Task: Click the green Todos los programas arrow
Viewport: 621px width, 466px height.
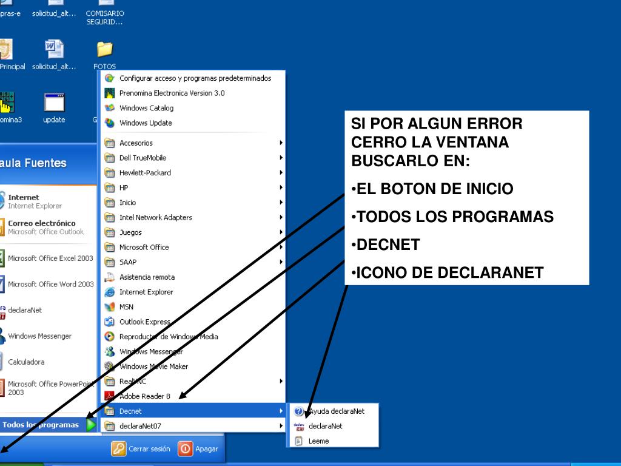Action: coord(91,425)
